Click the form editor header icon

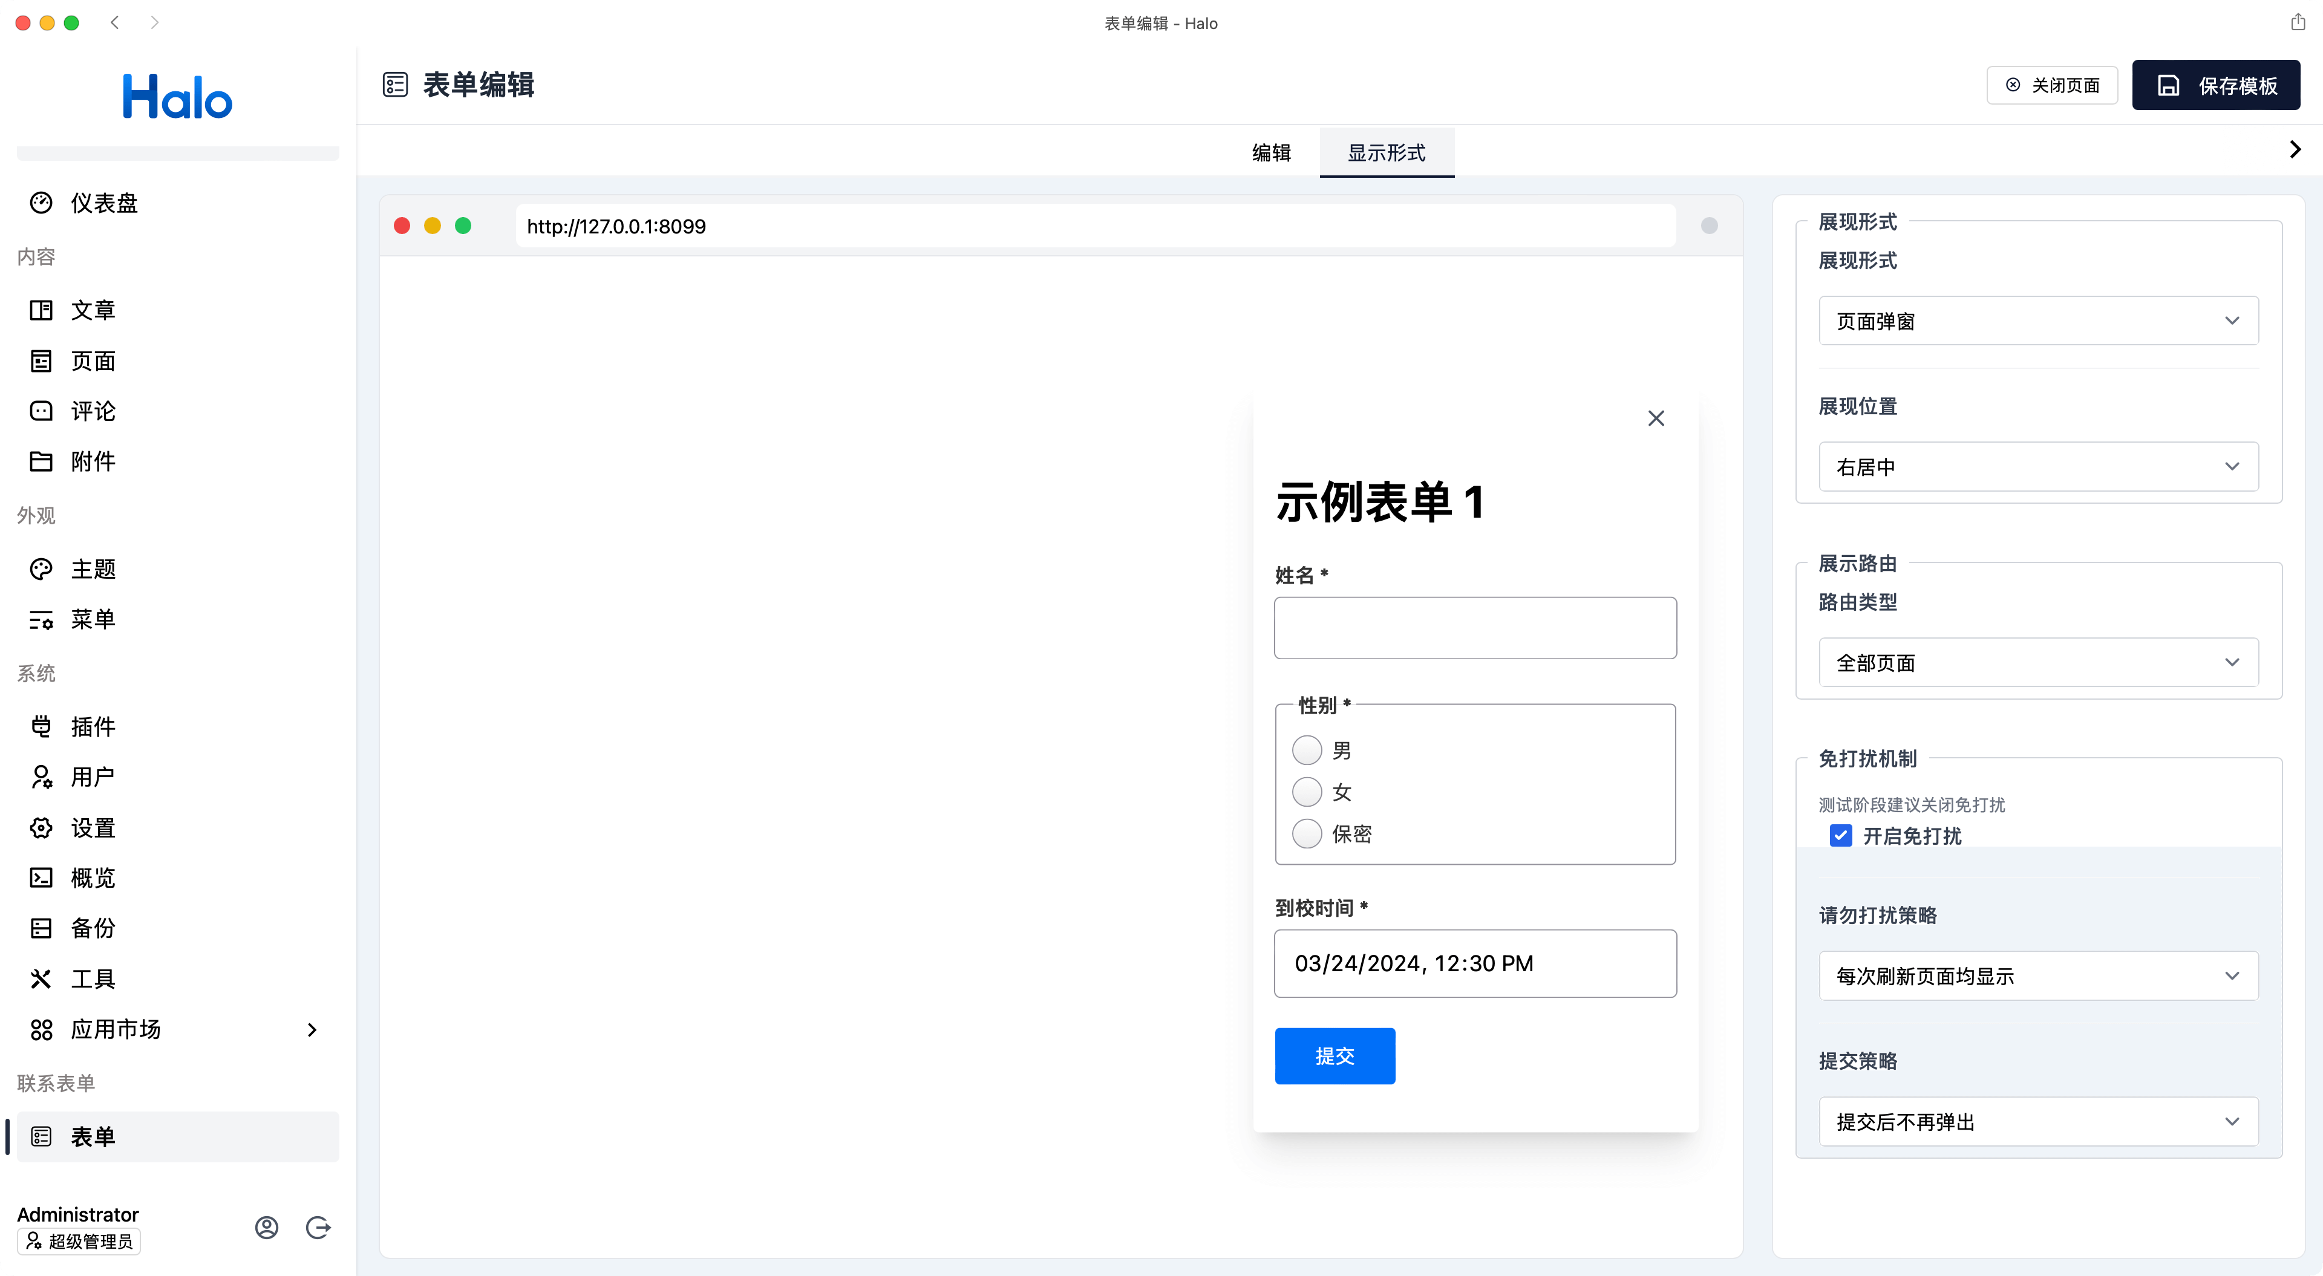click(395, 85)
